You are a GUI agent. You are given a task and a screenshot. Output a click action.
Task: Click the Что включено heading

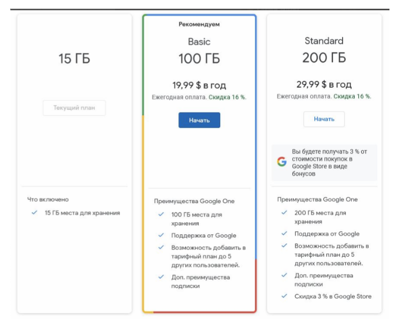[48, 199]
